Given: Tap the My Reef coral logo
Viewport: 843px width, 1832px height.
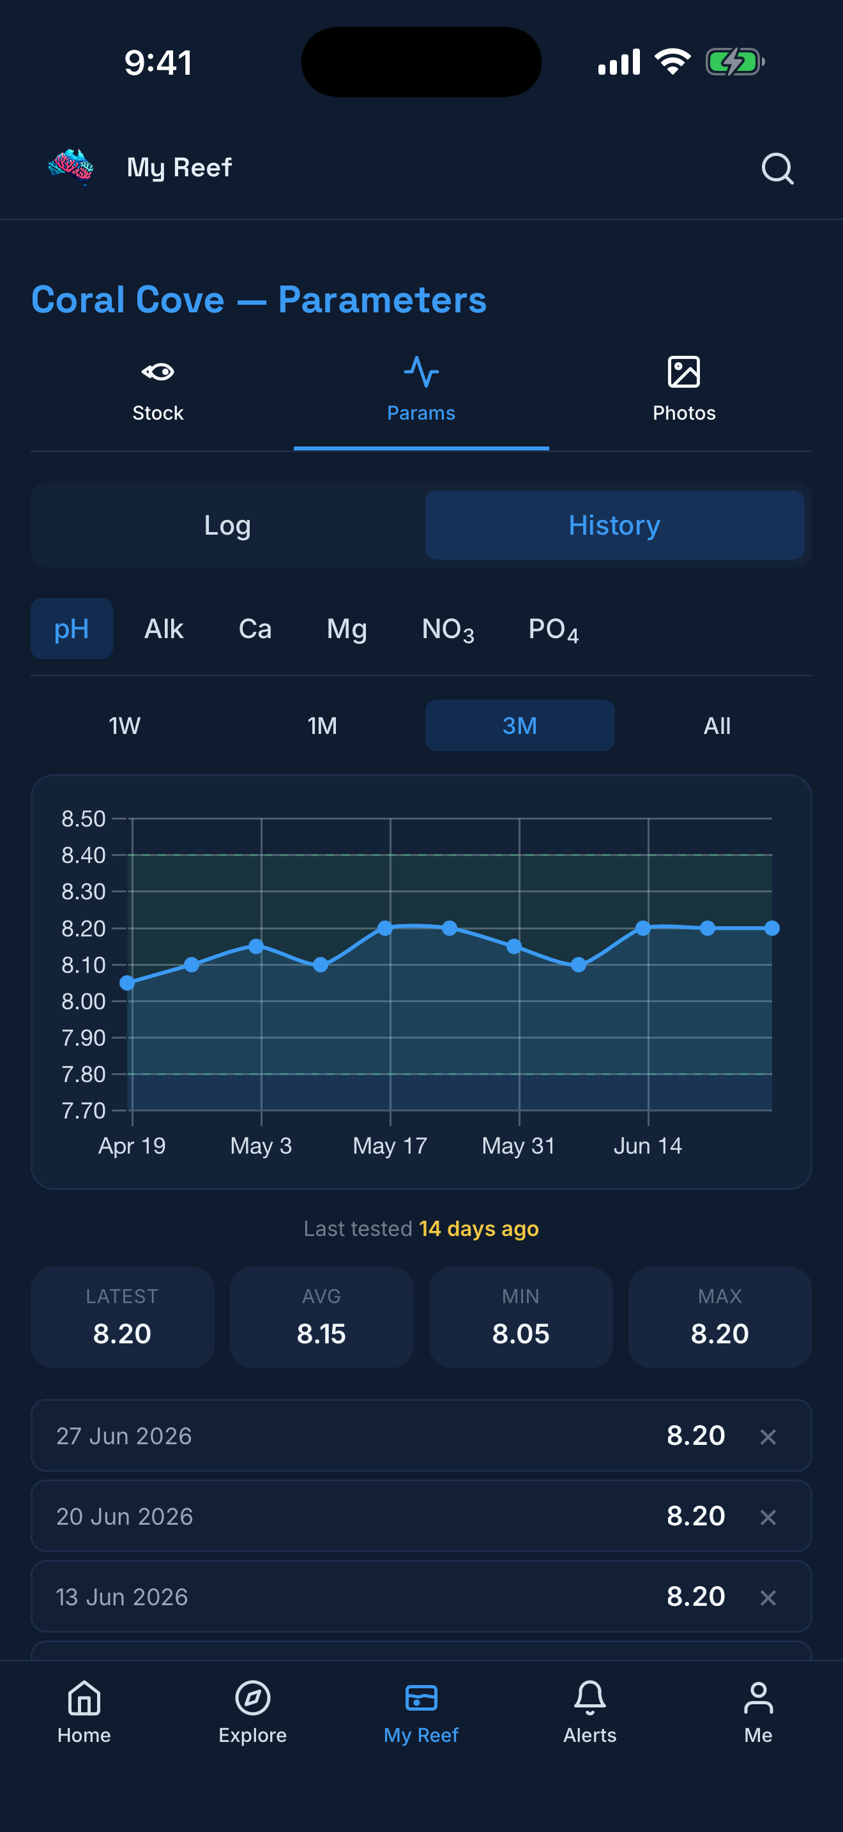Looking at the screenshot, I should [x=70, y=167].
